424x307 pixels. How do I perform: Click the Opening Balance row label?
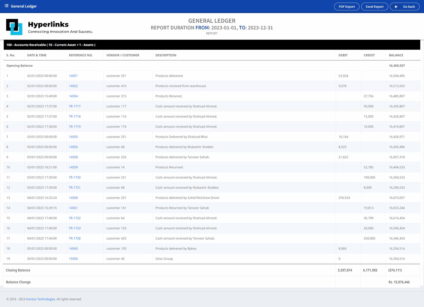19,66
